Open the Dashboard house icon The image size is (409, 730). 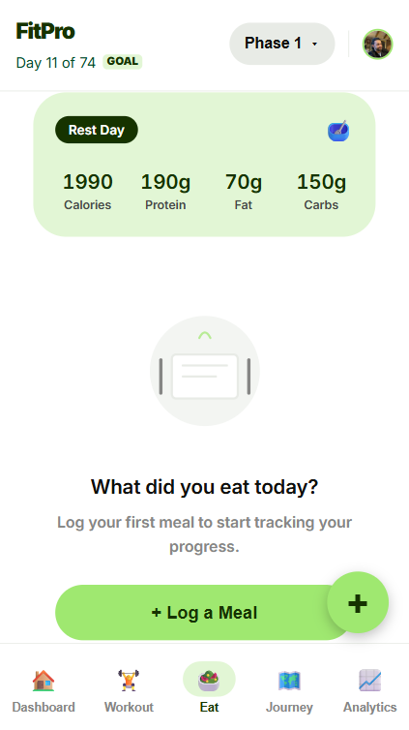[x=44, y=681]
